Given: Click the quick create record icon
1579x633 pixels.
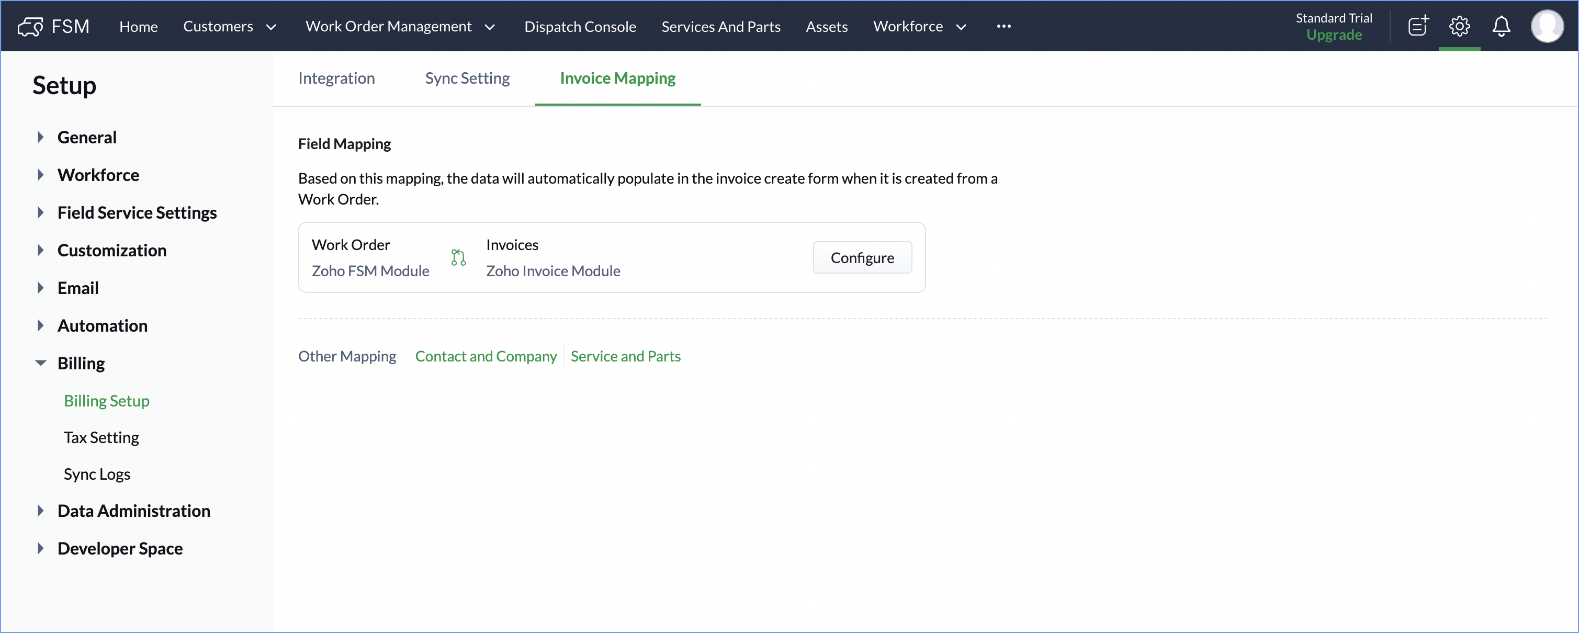Looking at the screenshot, I should (1418, 26).
